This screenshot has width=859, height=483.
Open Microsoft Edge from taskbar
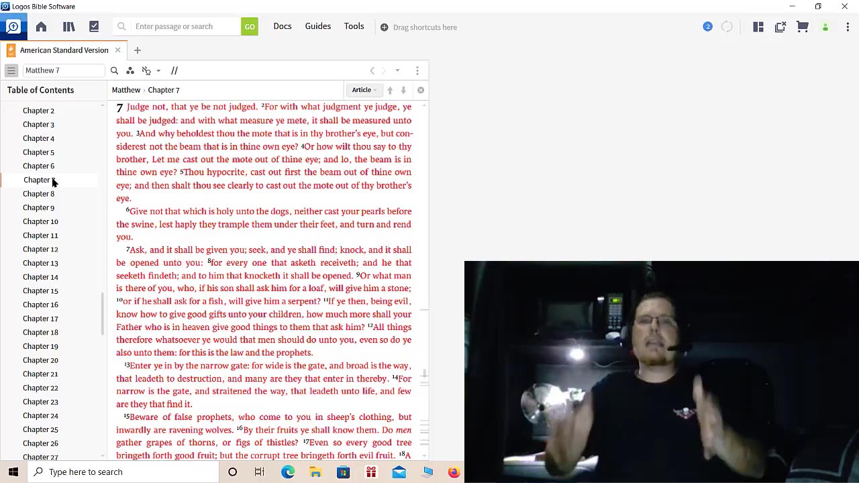point(288,472)
